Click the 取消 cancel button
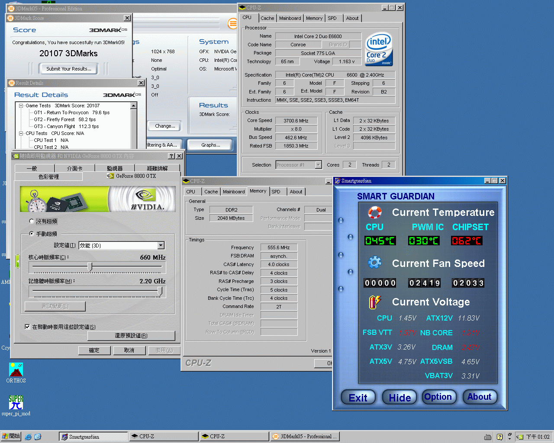This screenshot has height=443, width=554. (x=129, y=350)
